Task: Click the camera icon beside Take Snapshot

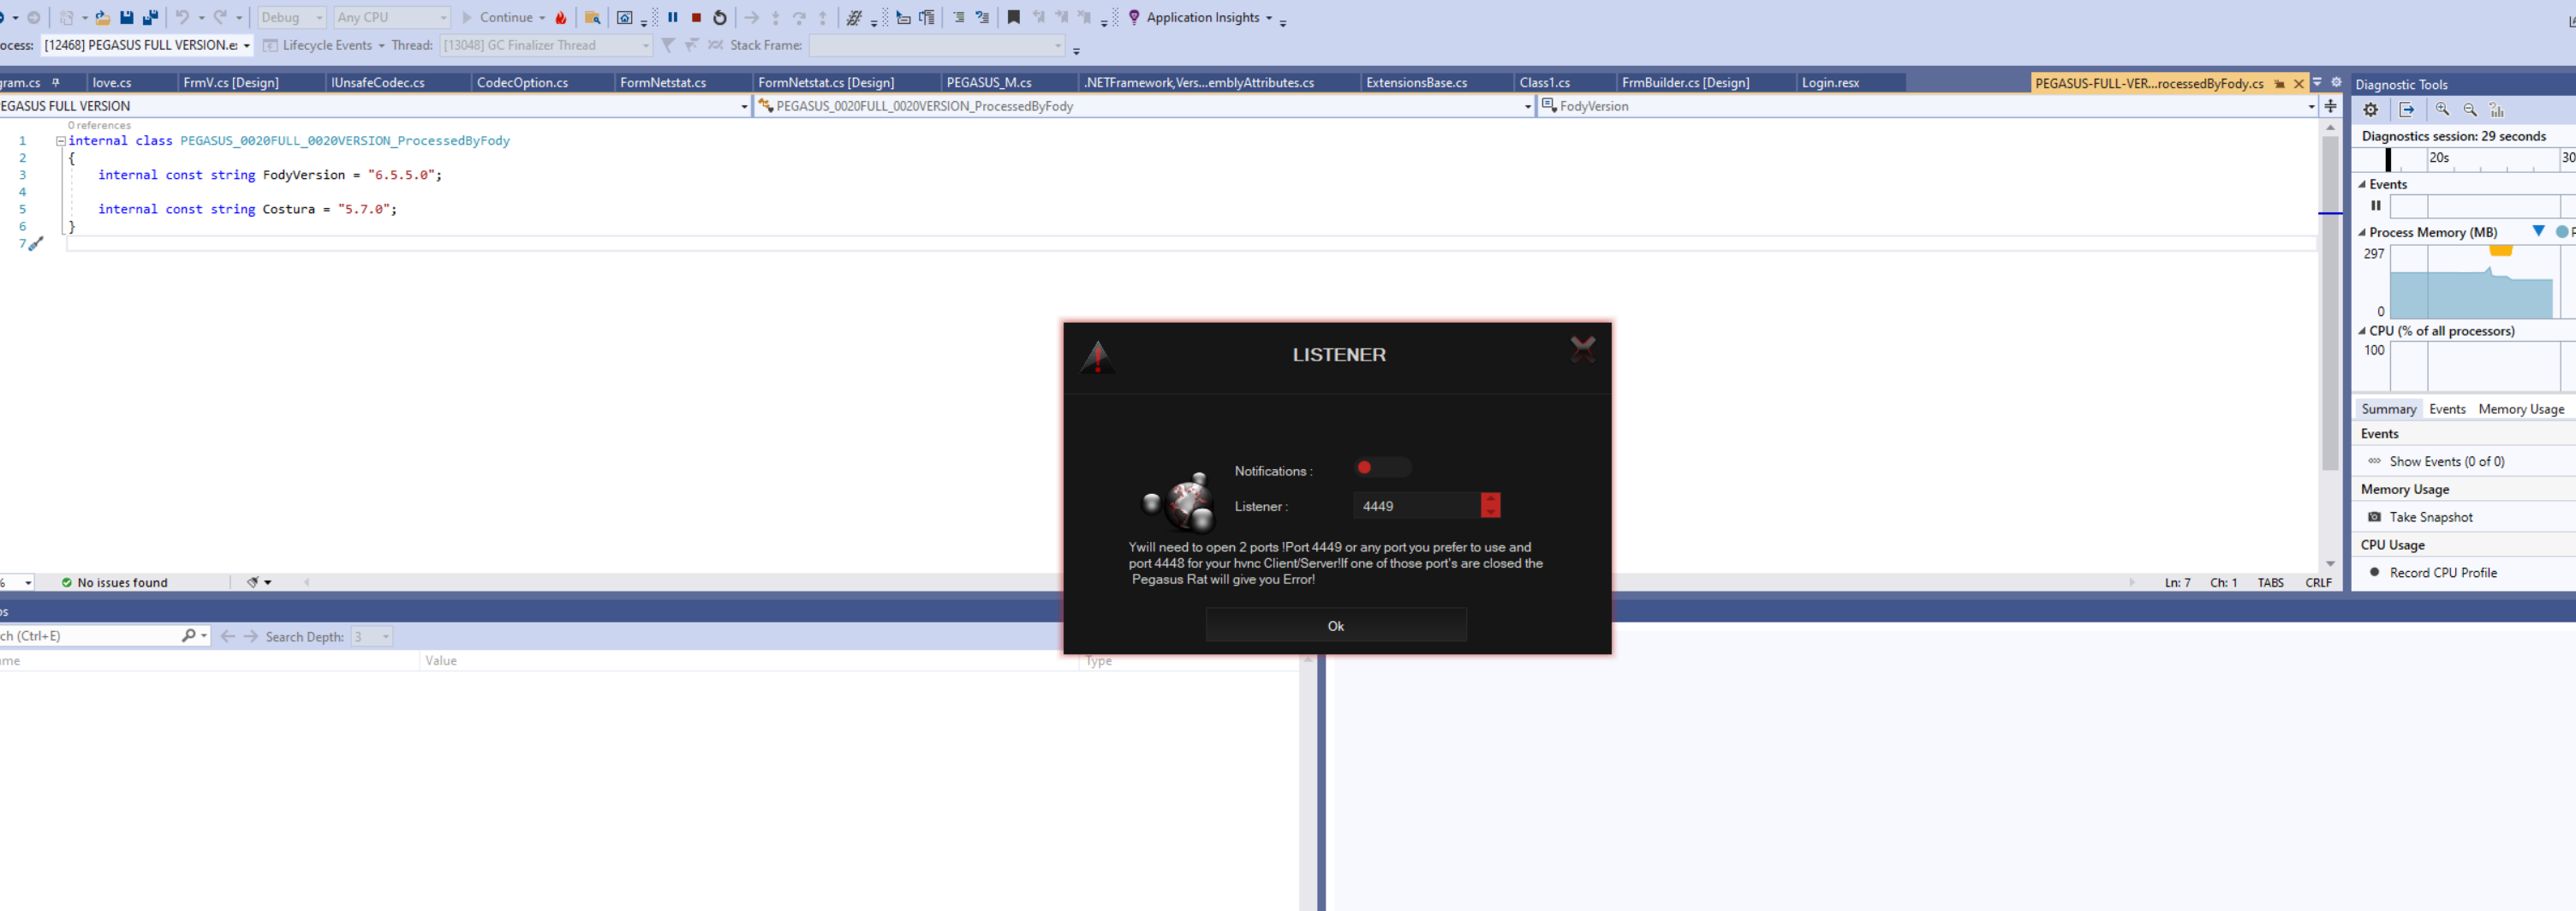Action: (2375, 517)
